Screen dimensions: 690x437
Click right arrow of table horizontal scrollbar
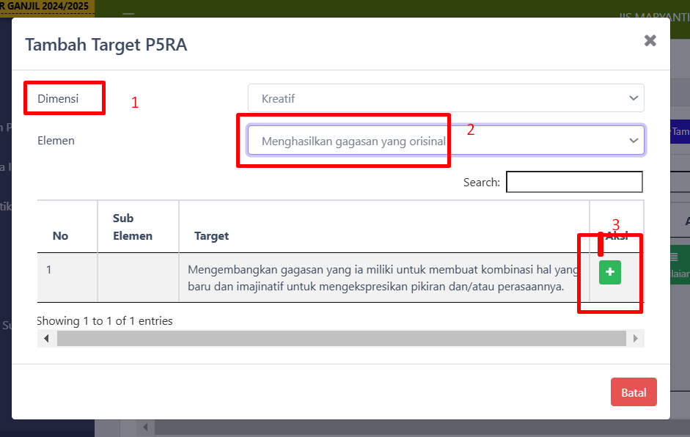click(x=635, y=339)
